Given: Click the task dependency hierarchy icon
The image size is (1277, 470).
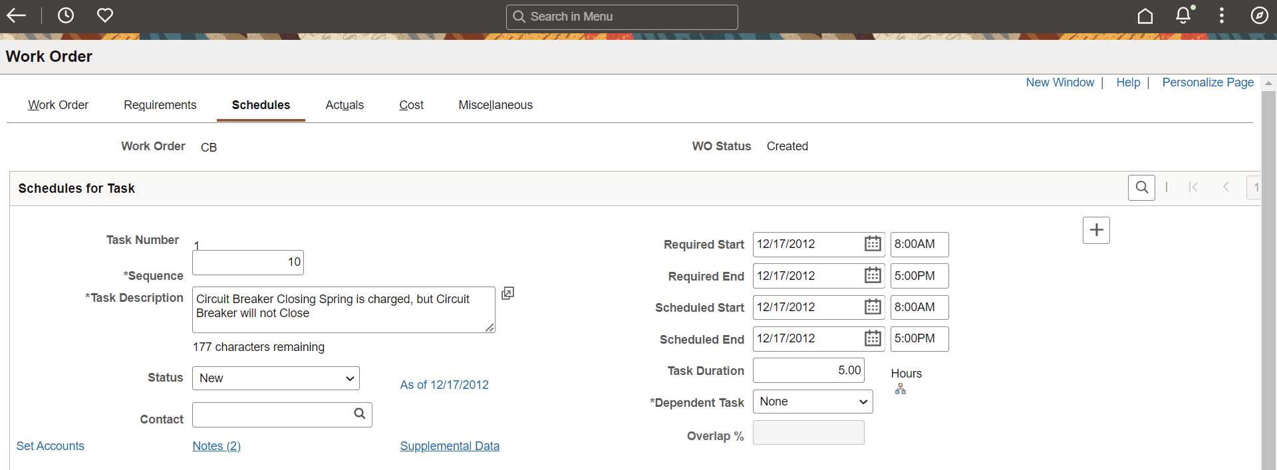Looking at the screenshot, I should point(901,389).
